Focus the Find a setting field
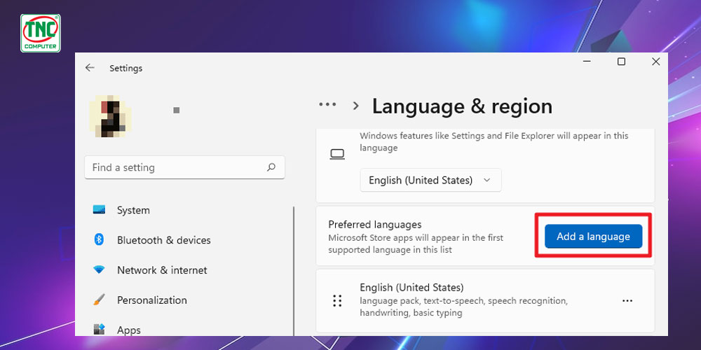701x350 pixels. 184,167
